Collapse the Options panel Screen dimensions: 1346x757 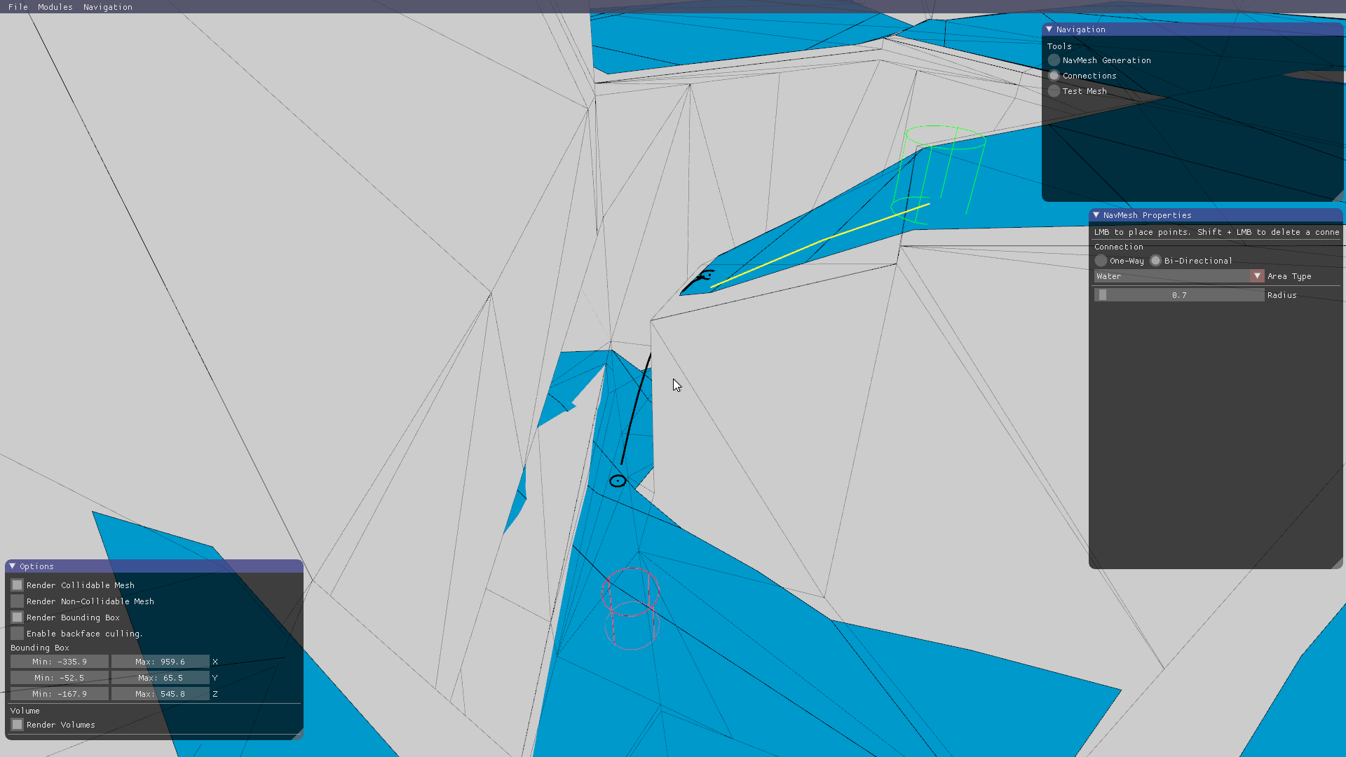coord(13,566)
